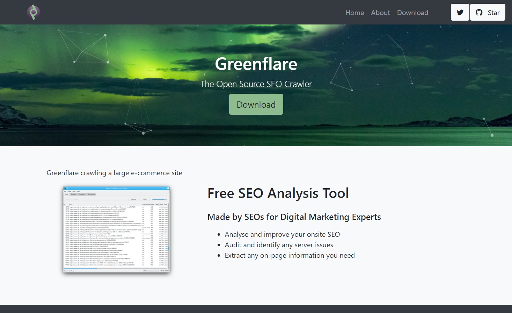Open the Download page from the navbar

(412, 12)
